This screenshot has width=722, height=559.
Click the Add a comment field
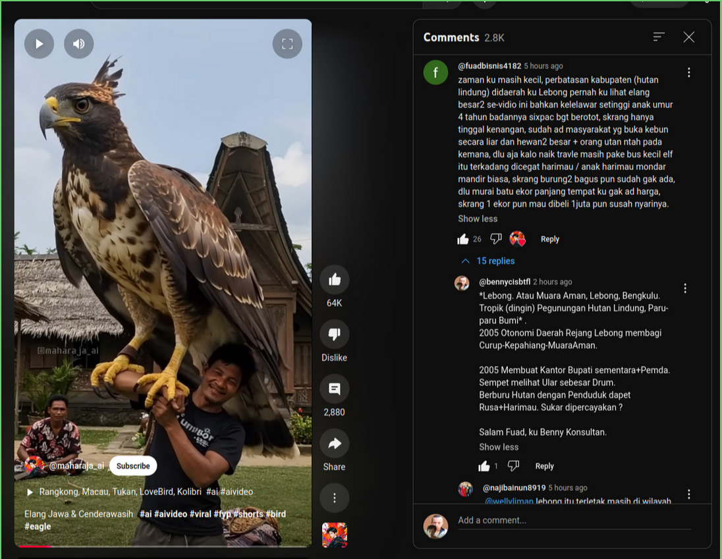click(574, 520)
